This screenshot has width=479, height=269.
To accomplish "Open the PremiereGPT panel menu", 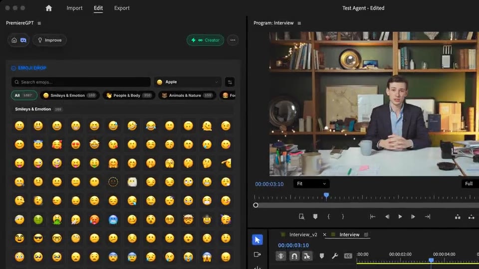I will click(x=39, y=23).
